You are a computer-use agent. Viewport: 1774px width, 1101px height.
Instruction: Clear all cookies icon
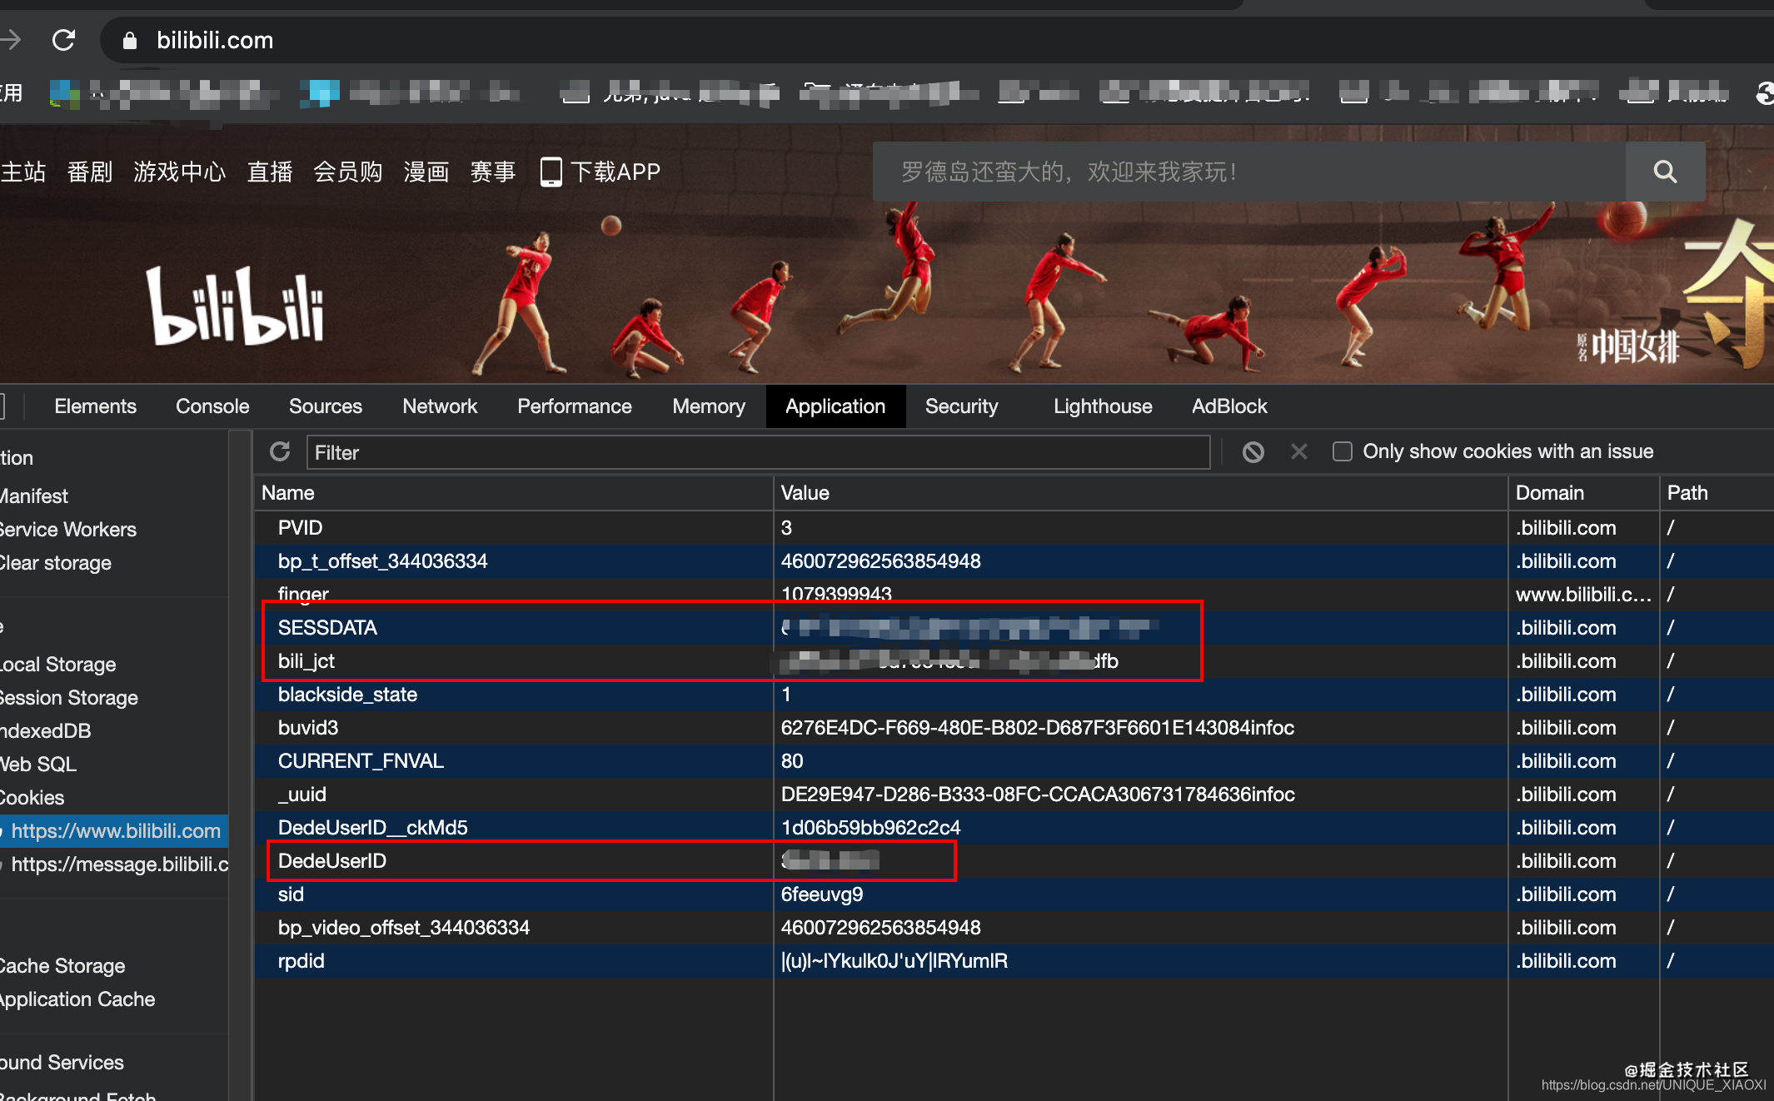1253,451
